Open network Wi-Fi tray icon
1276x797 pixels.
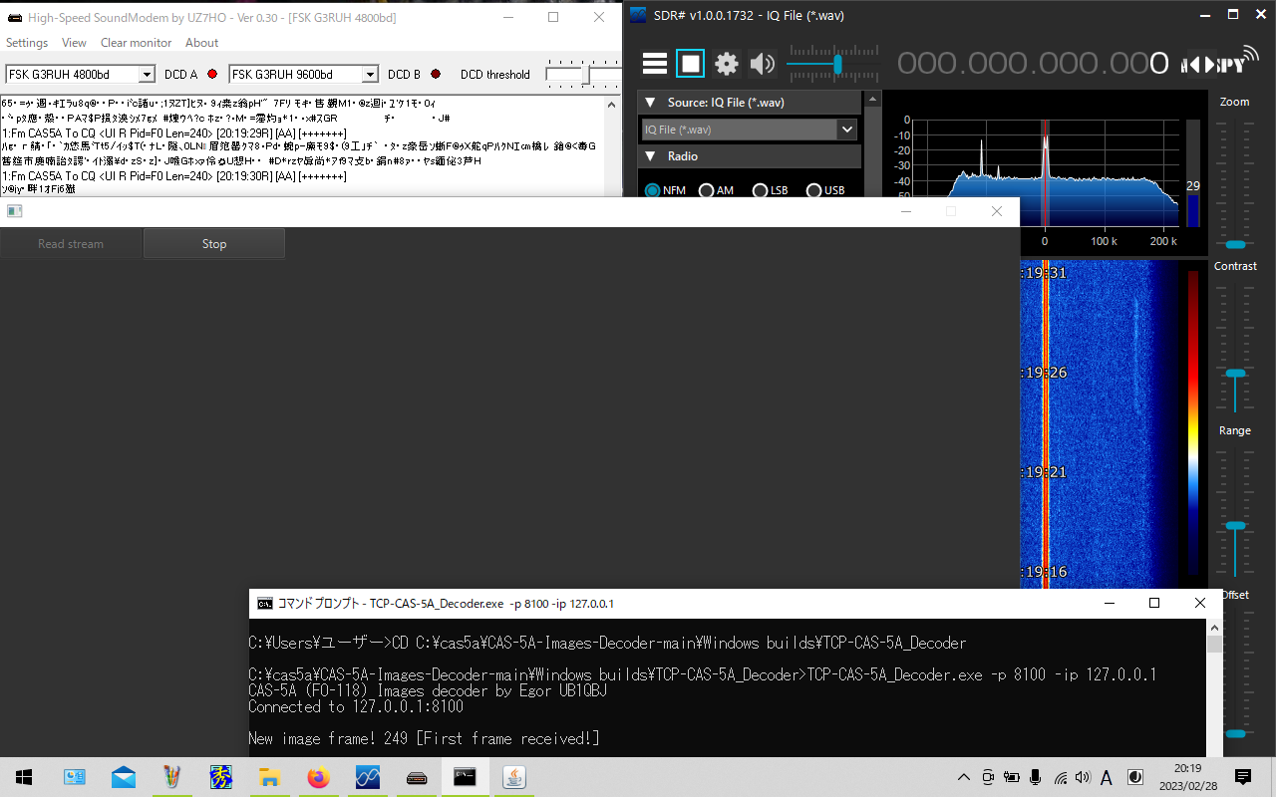1060,777
